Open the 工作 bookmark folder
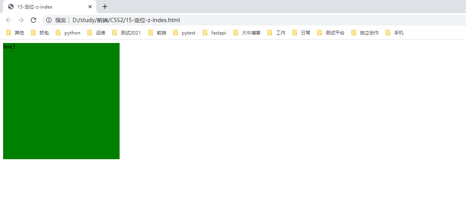Screen dimensions: 466x220 276,33
